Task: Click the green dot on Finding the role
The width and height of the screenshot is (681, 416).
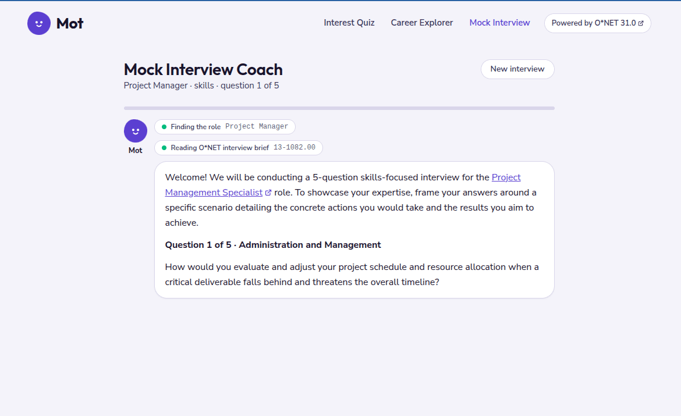Action: coord(164,127)
